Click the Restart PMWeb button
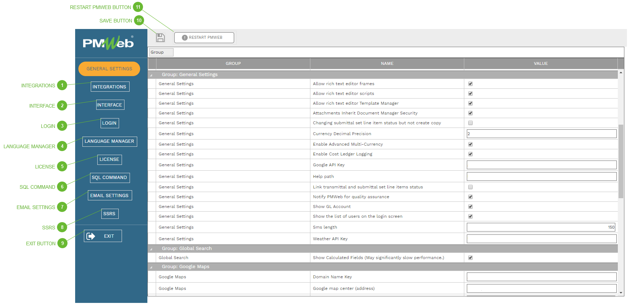 click(204, 37)
